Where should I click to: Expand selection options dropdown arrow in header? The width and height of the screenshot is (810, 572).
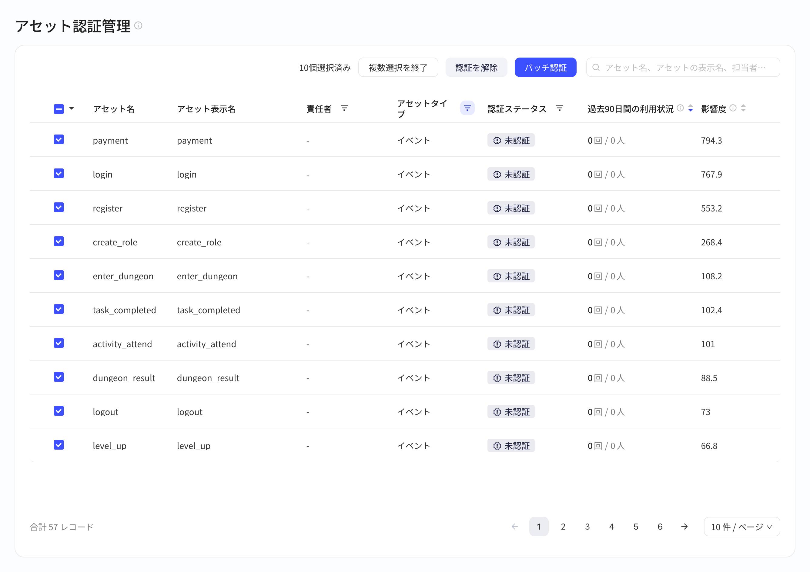pos(72,109)
